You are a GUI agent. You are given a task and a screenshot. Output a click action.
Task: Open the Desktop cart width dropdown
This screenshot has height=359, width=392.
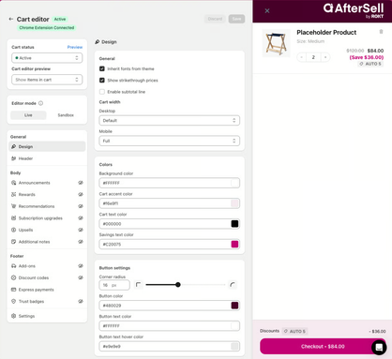170,121
